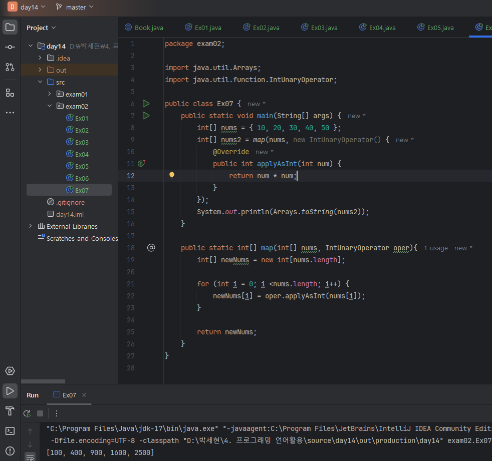The image size is (492, 461).
Task: Click the @ gutter icon on line 18
Action: (x=151, y=248)
